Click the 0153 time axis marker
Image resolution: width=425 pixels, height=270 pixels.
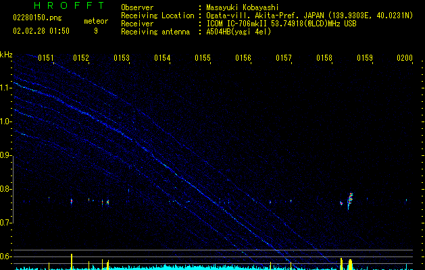pos(122,58)
